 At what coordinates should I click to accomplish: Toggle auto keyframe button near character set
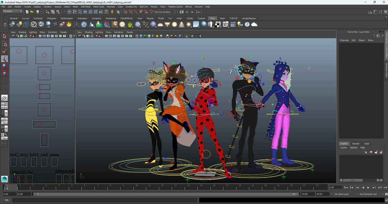[x=382, y=194]
